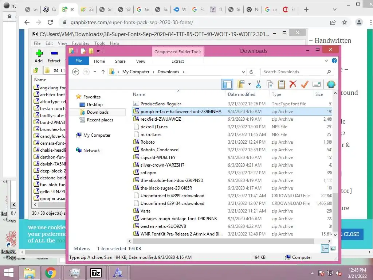Open 7-Zip from the taskbar
373x280 pixels.
[96, 273]
